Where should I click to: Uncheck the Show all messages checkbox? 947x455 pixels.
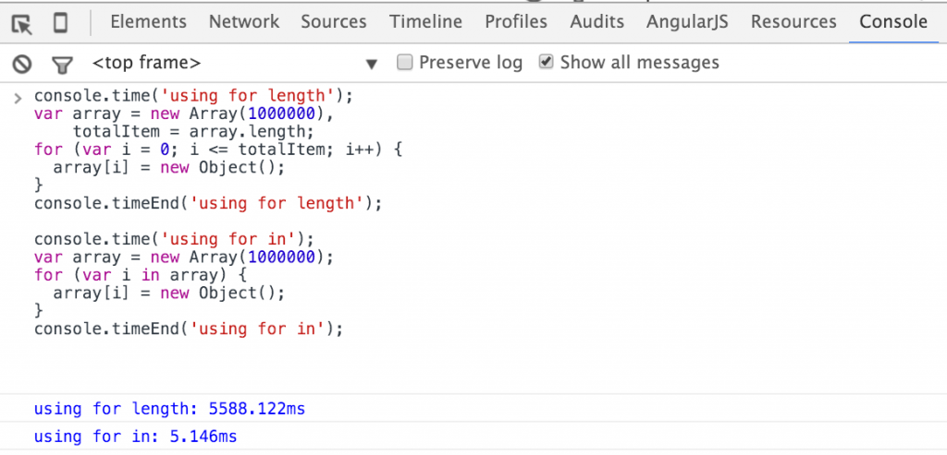pyautogui.click(x=546, y=63)
